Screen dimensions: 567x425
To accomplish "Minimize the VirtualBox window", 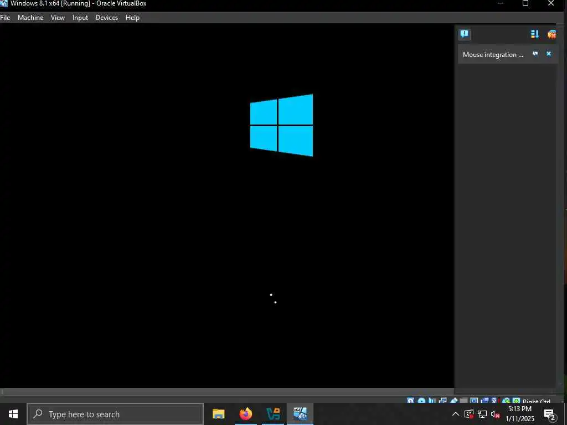I will [x=501, y=3].
